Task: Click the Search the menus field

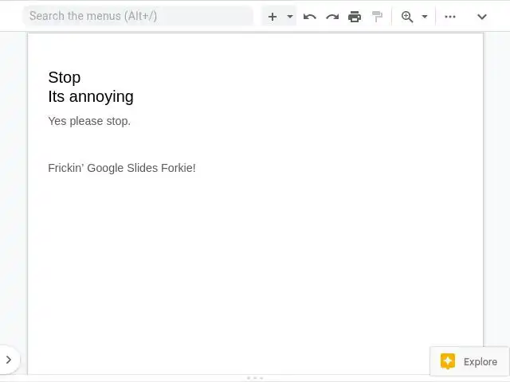Action: 135,16
